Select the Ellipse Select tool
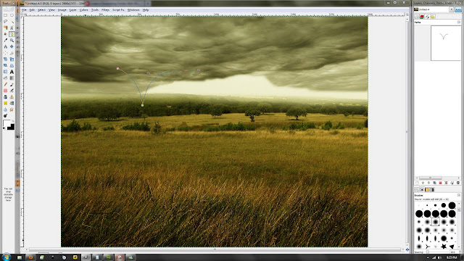Screen dimensions: 464x261 click(x=12, y=14)
